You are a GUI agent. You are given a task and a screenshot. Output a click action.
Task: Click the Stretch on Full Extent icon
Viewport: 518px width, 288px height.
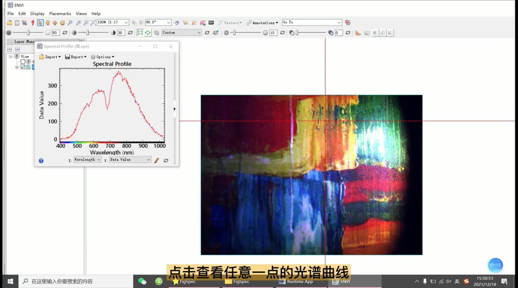tap(148, 33)
